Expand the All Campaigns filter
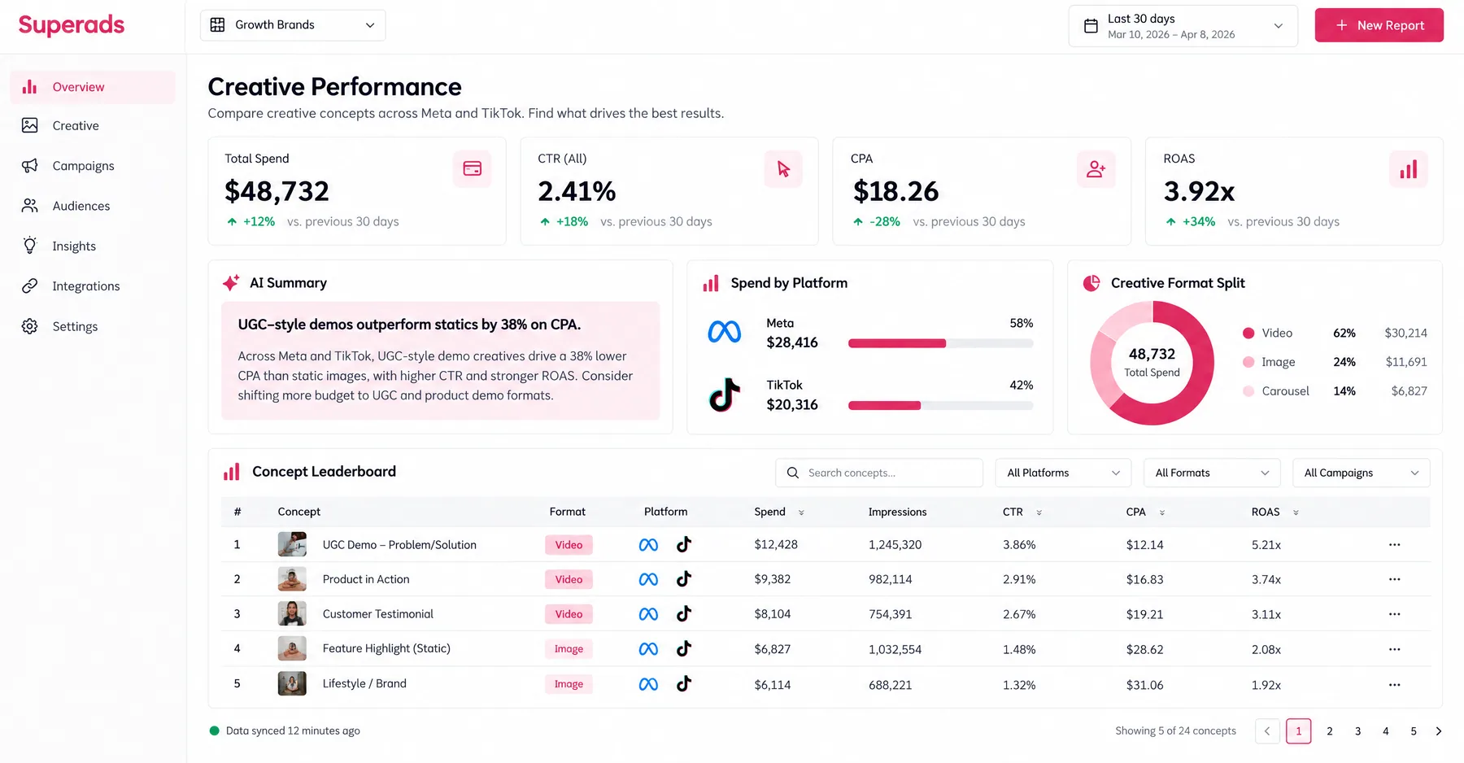 (x=1362, y=473)
